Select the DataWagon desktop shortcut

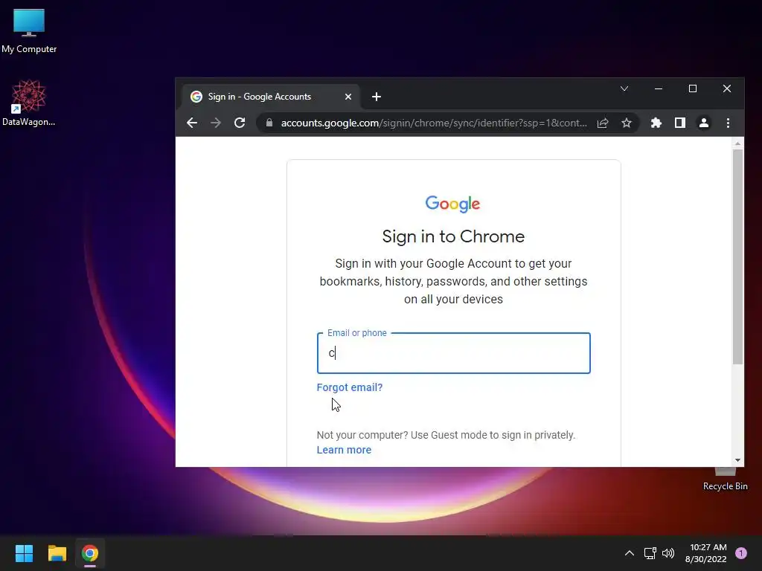[29, 103]
